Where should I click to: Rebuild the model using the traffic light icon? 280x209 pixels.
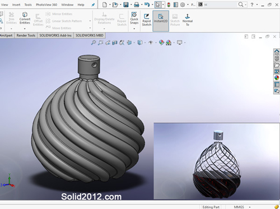pyautogui.click(x=169, y=4)
